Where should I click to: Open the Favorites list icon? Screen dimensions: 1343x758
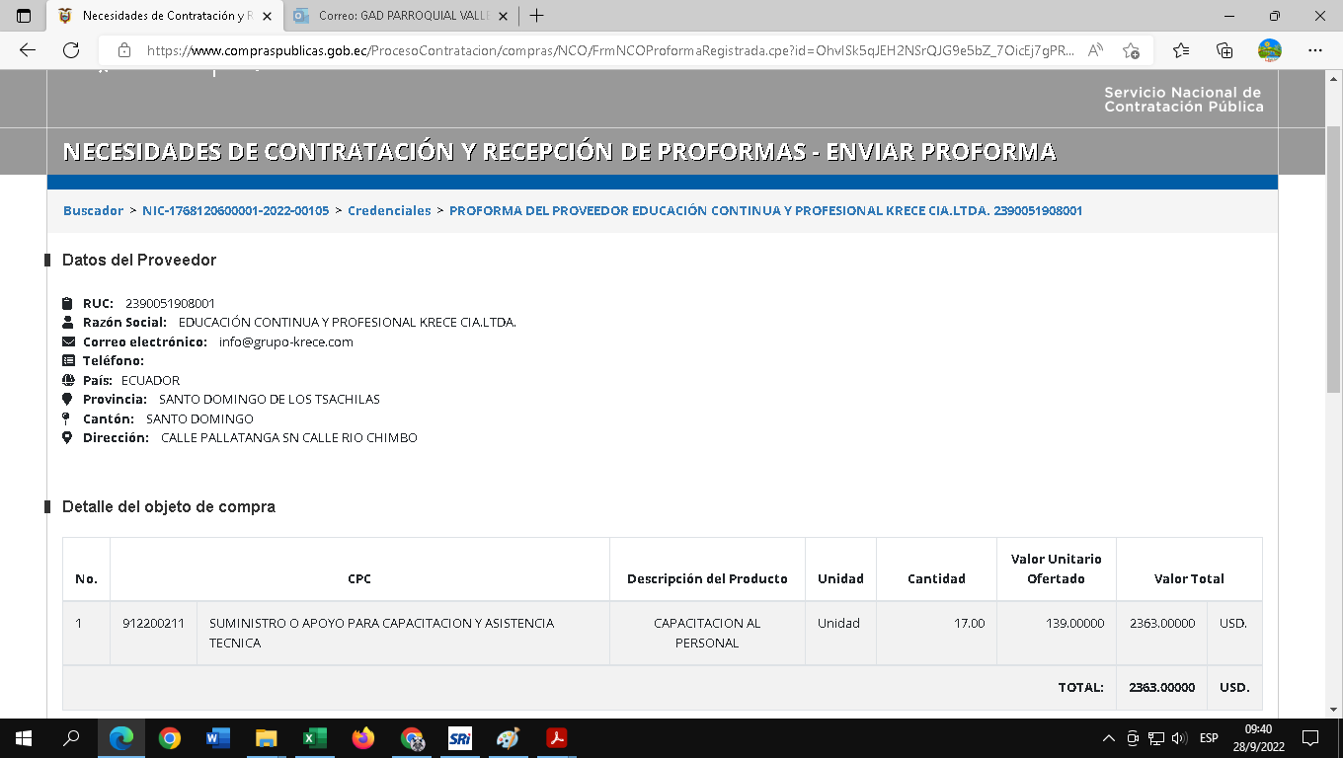tap(1181, 50)
